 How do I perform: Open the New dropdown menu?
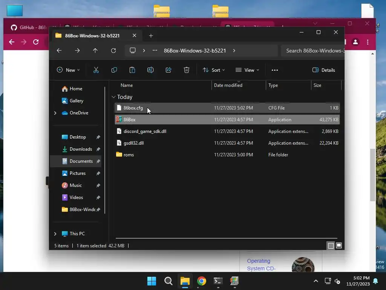(x=68, y=70)
